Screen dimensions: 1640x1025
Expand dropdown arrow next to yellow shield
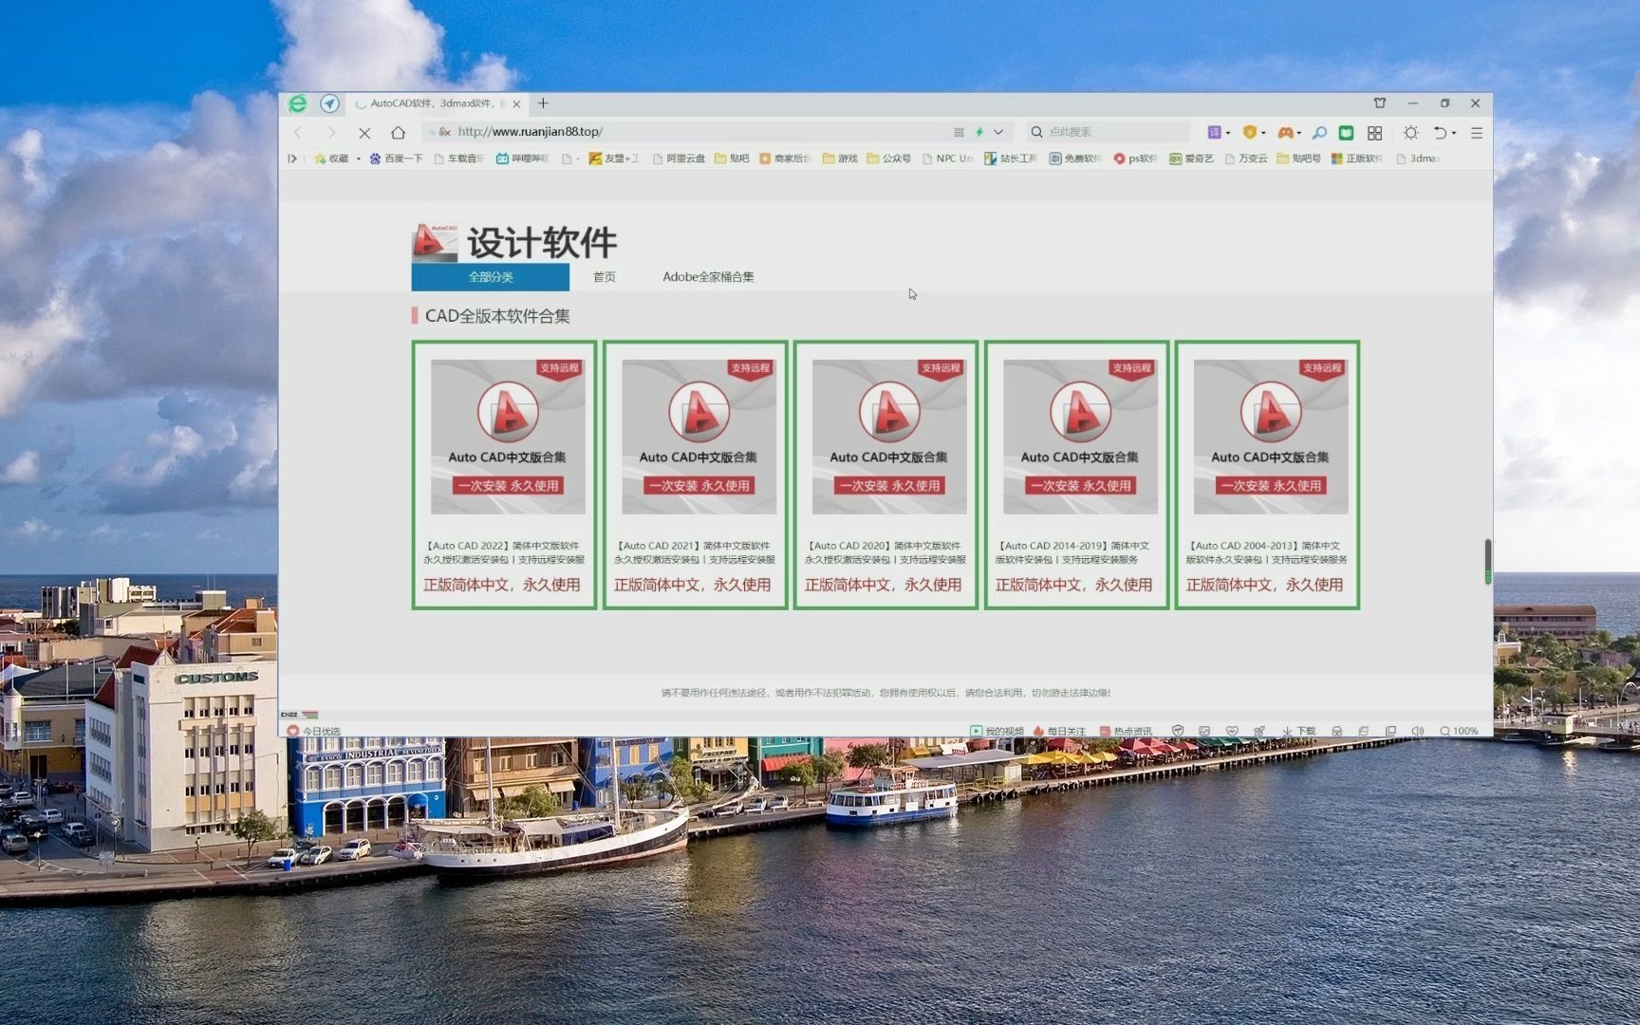(x=1263, y=133)
